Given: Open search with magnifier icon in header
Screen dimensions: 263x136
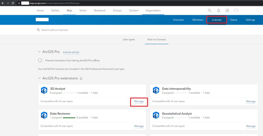Looking at the screenshot, I should pyautogui.click(x=210, y=11).
